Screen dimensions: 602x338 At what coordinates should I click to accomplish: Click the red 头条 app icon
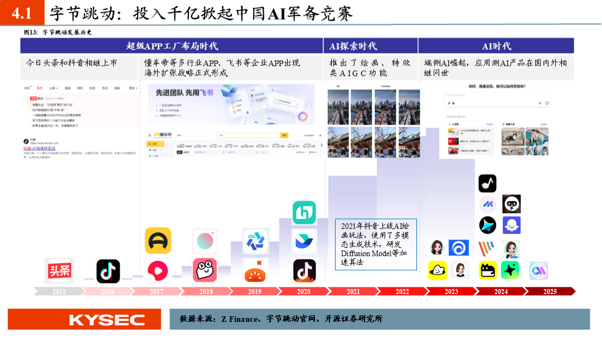click(59, 271)
